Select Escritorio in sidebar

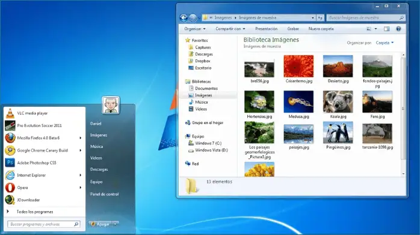[200, 68]
